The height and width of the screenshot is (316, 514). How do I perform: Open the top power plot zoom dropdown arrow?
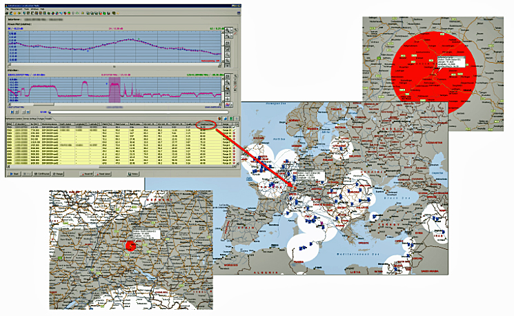(231, 30)
